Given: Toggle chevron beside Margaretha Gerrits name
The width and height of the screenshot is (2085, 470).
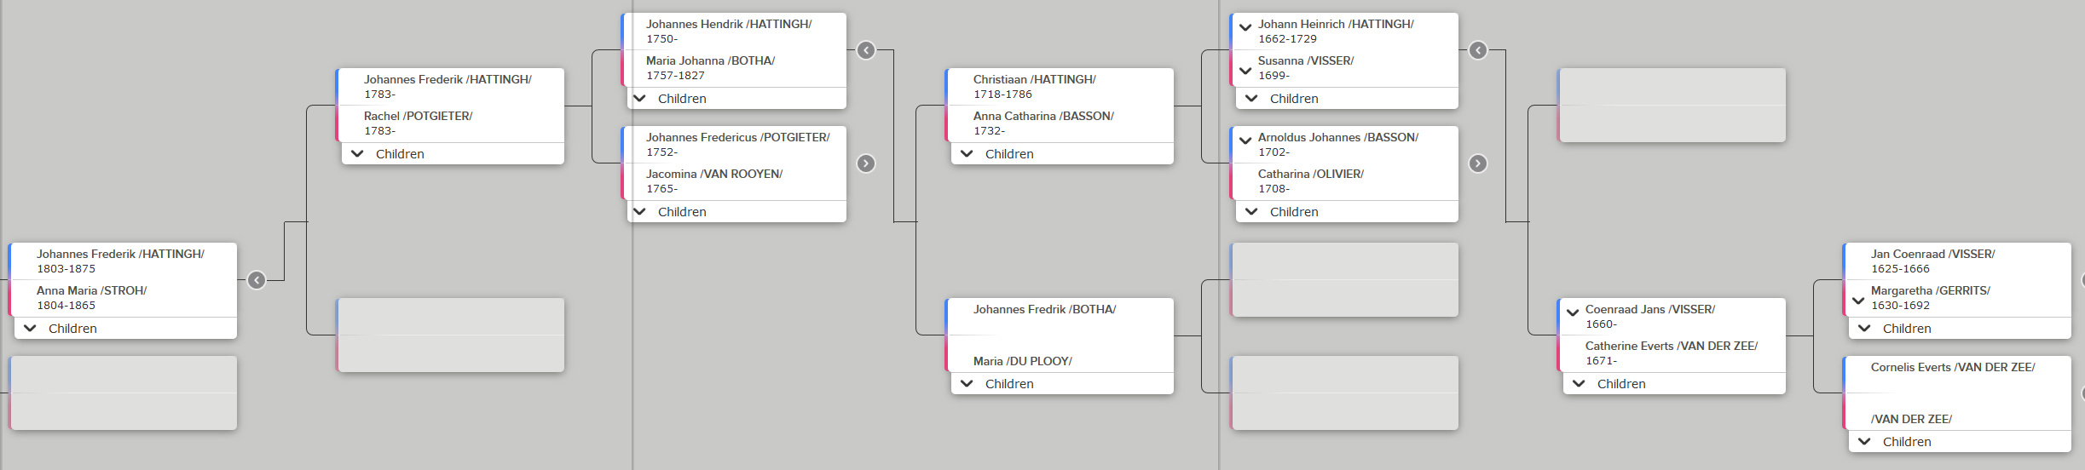Looking at the screenshot, I should [x=1858, y=300].
